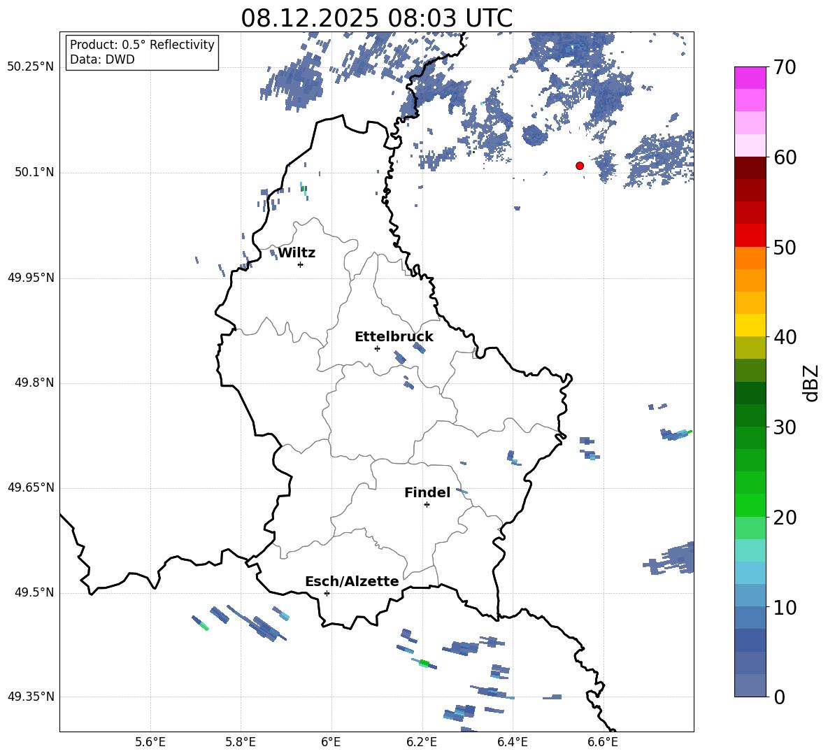Click the Esch/Alzette station cross marker

[327, 593]
